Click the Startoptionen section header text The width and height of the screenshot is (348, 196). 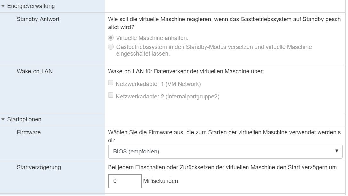coord(24,119)
